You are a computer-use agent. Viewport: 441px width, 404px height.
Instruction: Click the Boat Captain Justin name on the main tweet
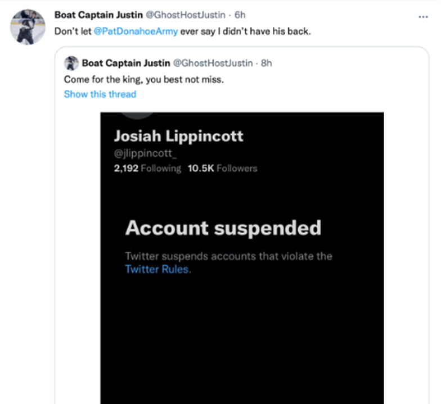coord(98,15)
